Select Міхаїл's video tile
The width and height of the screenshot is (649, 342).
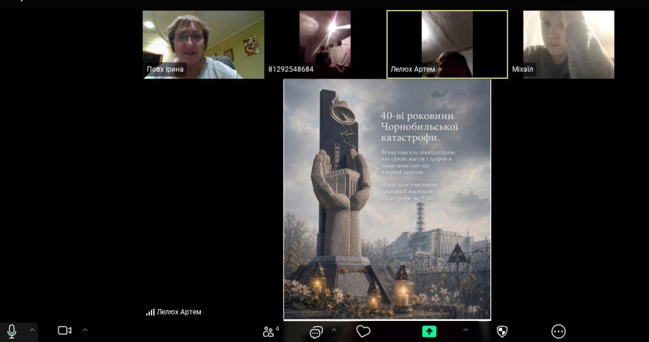click(568, 41)
